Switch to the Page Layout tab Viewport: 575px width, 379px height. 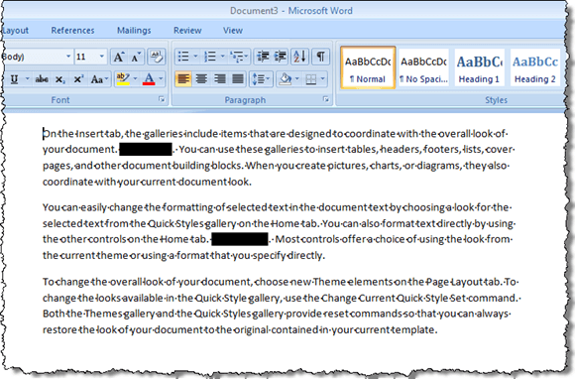click(x=15, y=31)
